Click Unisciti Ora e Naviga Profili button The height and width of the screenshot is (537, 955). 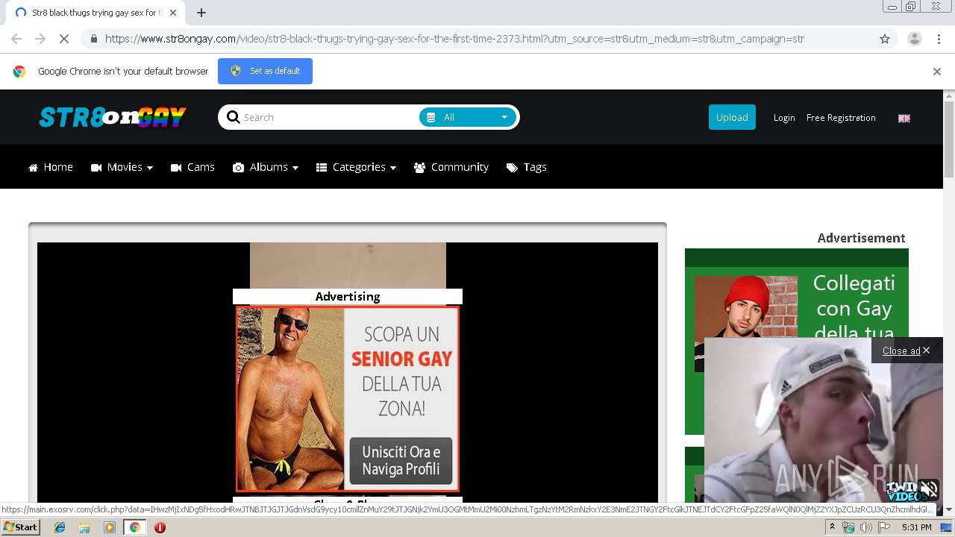point(401,460)
